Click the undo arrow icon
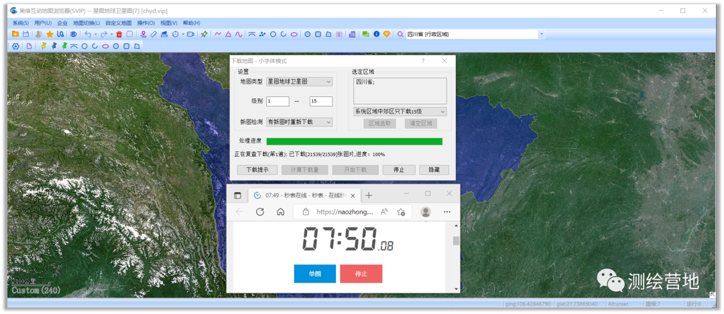This screenshot has height=314, width=724. point(88,33)
